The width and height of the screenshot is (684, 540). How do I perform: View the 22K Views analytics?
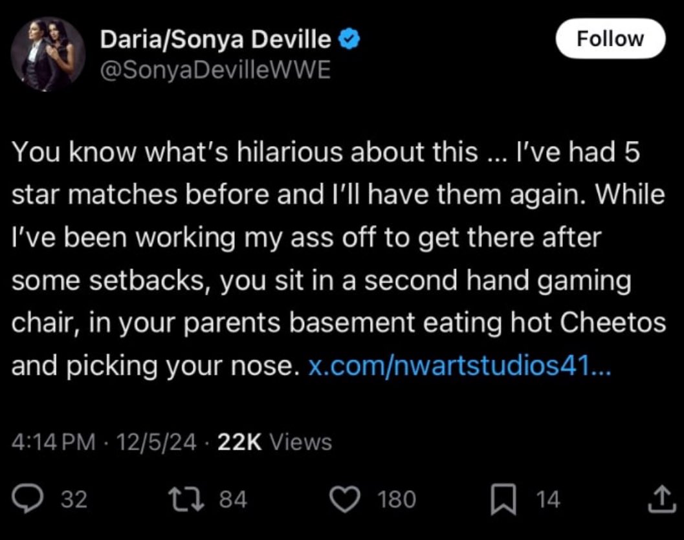[x=274, y=442]
